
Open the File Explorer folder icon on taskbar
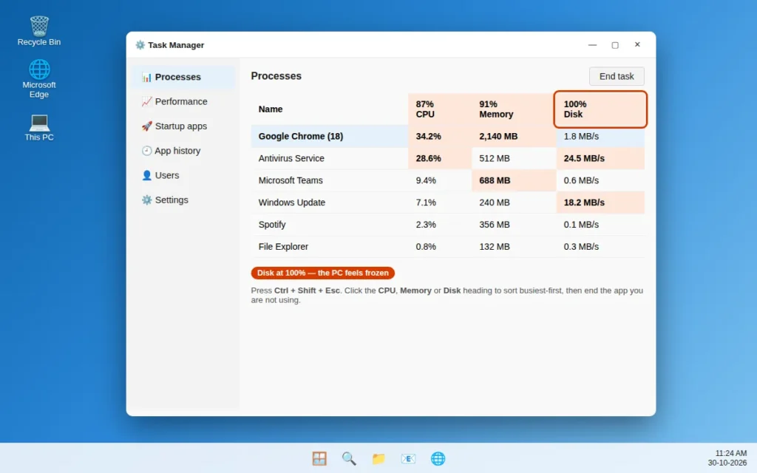point(378,458)
